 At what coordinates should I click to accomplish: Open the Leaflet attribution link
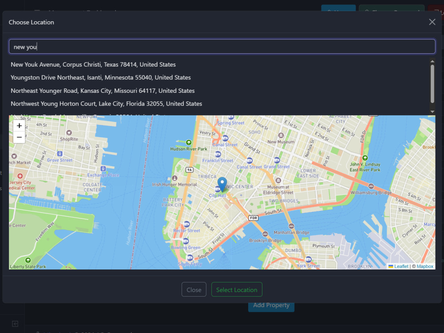(401, 266)
